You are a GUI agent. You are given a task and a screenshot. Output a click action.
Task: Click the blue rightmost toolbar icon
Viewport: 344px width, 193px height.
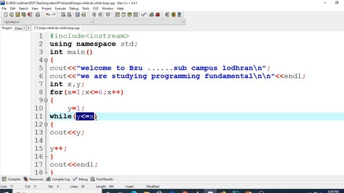click(179, 14)
